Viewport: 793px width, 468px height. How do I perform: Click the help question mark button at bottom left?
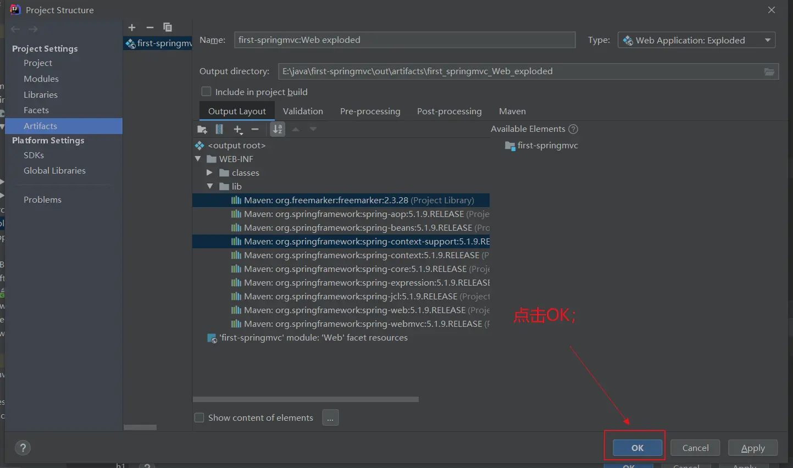(23, 448)
